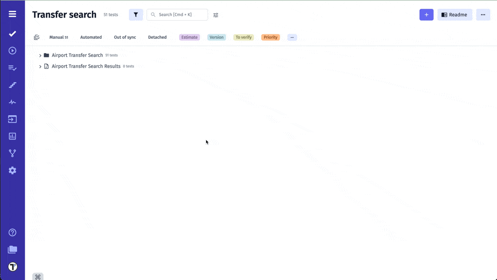497x280 pixels.
Task: Expand the Airport Transfer Search folder
Action: pyautogui.click(x=40, y=55)
